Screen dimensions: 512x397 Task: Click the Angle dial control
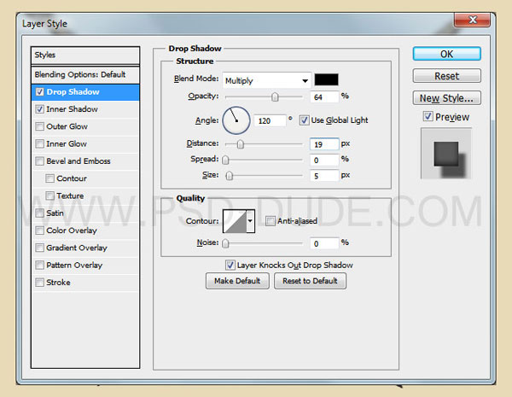[x=236, y=120]
